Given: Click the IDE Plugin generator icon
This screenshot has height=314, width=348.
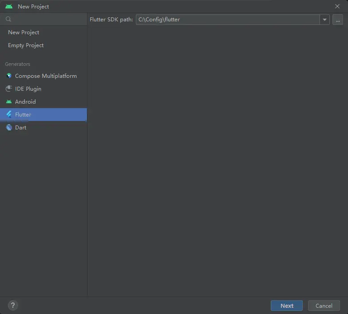Looking at the screenshot, I should click(9, 89).
